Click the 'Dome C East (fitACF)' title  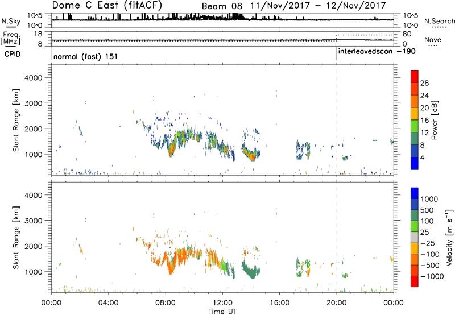(x=107, y=5)
